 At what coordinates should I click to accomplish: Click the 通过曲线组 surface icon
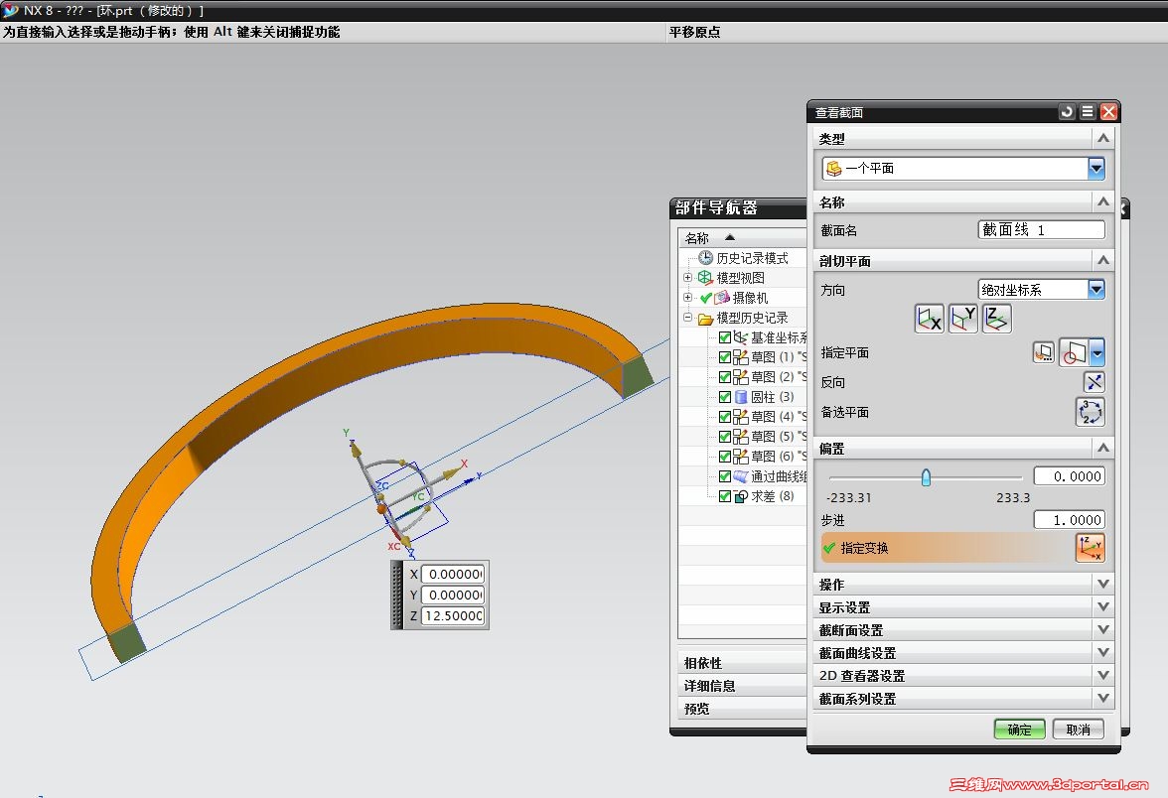741,476
